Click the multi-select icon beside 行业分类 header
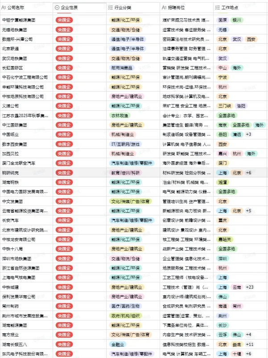The image size is (268, 358). [x=111, y=8]
